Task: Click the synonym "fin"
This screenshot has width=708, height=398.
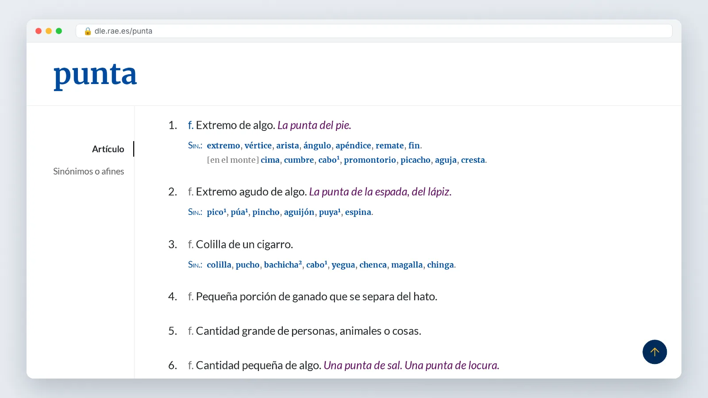Action: click(x=414, y=145)
